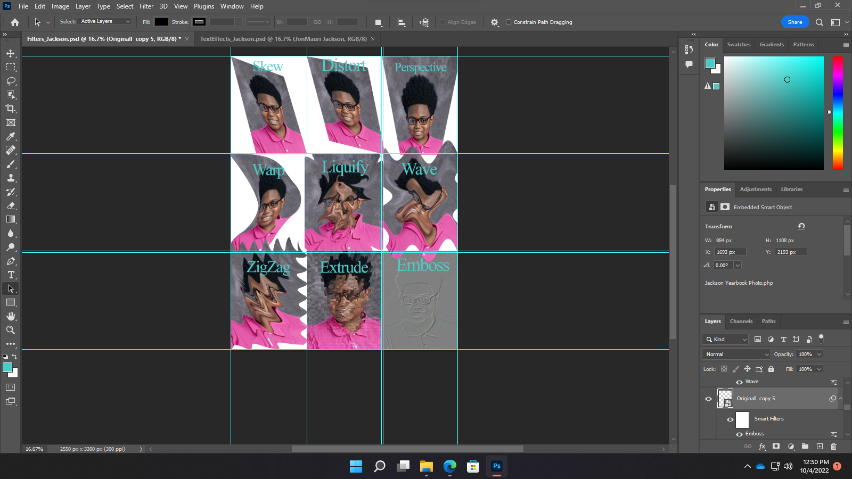Reset transform in Properties panel
This screenshot has height=479, width=852.
click(x=801, y=226)
